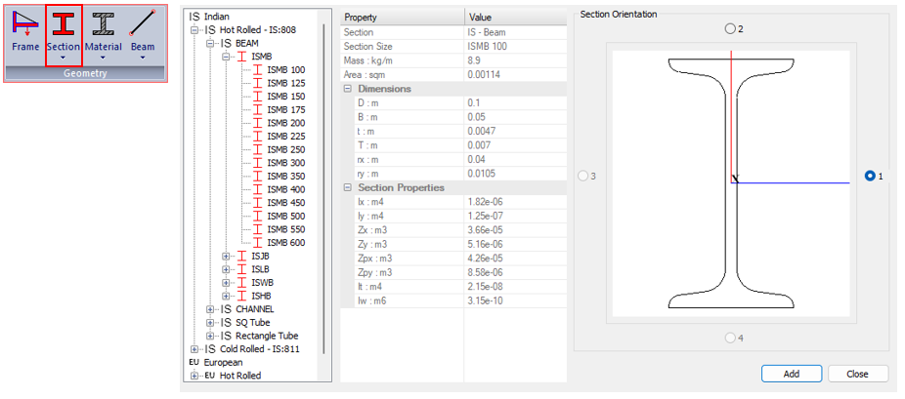The height and width of the screenshot is (399, 905).
Task: Select ISMB 100 section in tree
Action: click(284, 70)
